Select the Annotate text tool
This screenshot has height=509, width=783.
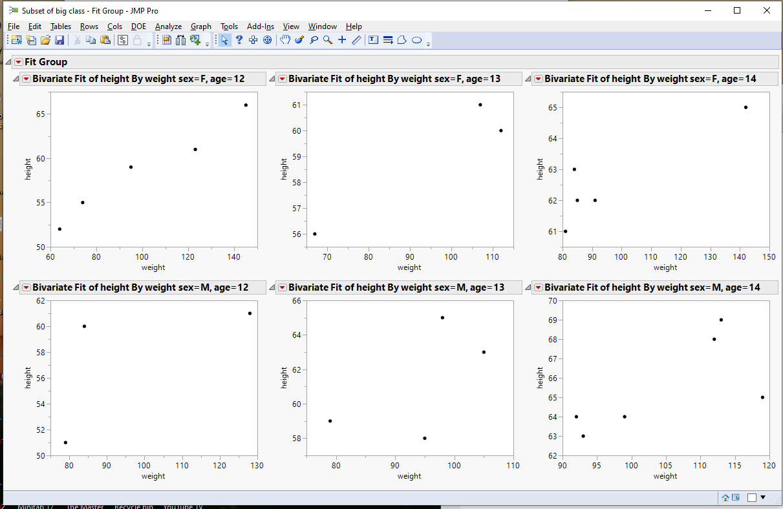tap(372, 39)
